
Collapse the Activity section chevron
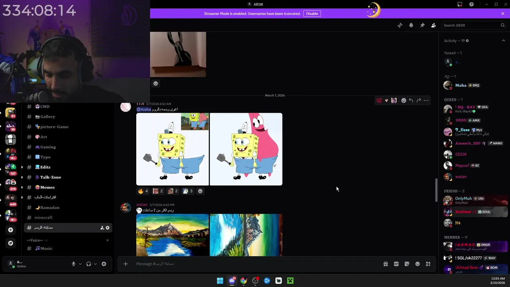(x=503, y=41)
